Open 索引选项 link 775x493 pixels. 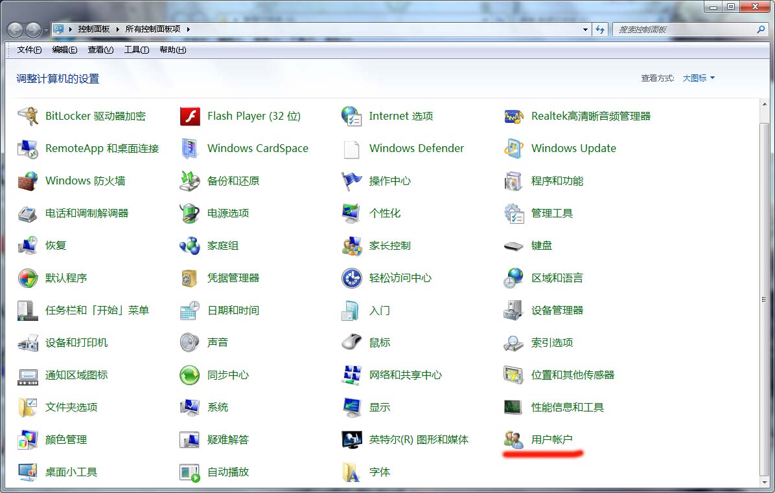click(x=552, y=342)
